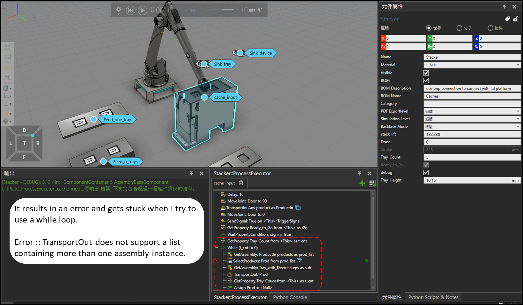
Task: Open the Backface Mode dropdown
Action: tap(472, 127)
